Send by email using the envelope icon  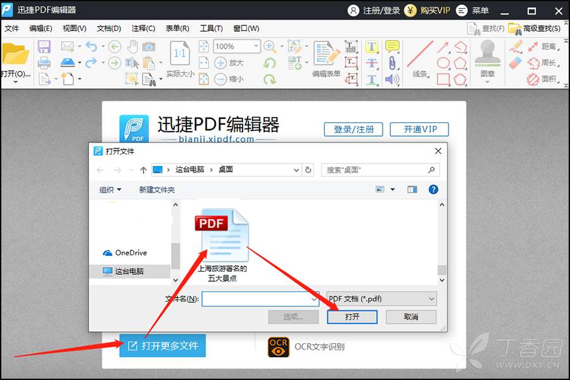(x=68, y=46)
